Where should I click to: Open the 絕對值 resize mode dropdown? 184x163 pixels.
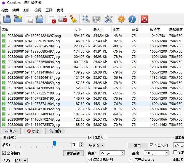(96, 145)
